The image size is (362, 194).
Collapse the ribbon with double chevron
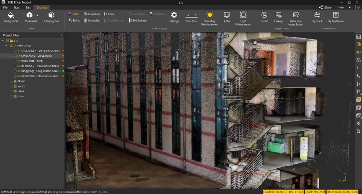pyautogui.click(x=358, y=7)
